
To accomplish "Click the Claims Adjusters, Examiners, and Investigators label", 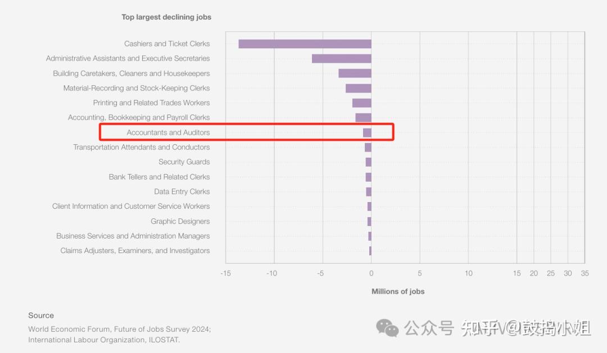I will 135,251.
